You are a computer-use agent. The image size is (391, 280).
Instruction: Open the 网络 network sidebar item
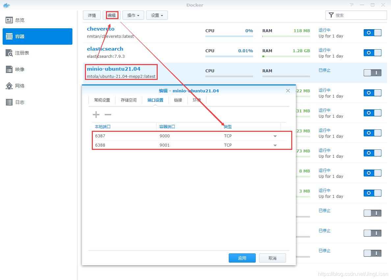(38, 86)
